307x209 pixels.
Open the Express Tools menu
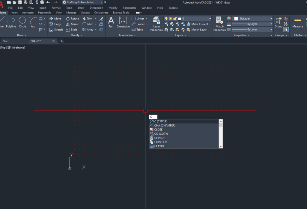tap(121, 13)
